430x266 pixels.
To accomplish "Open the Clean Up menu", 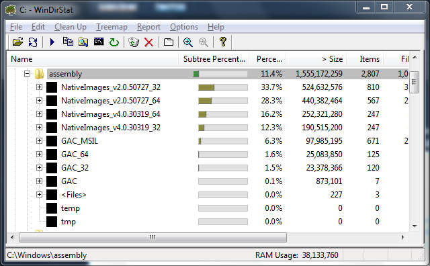I will click(x=71, y=27).
